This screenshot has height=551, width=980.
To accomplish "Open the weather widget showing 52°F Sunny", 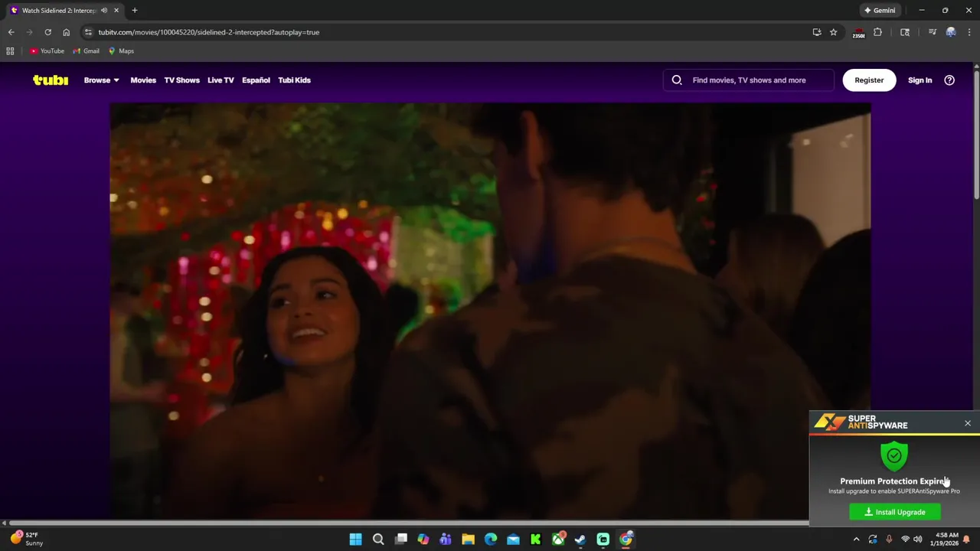I will 27,539.
